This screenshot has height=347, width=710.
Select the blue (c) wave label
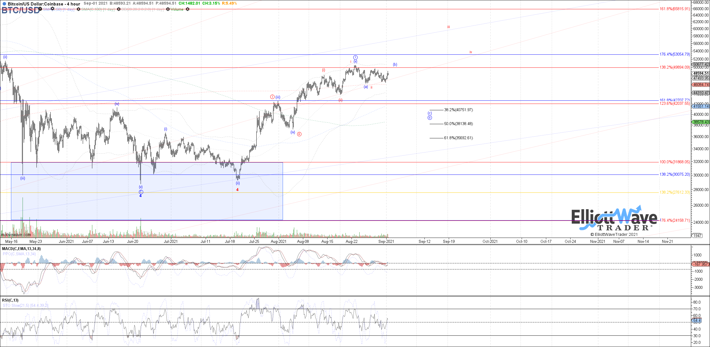click(x=430, y=113)
